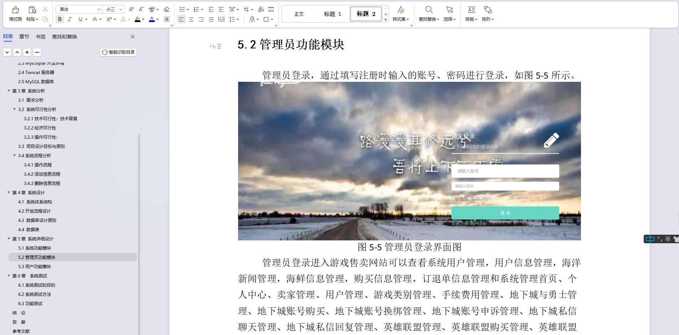
Task: Click 智能识别目录 button
Action: coord(118,52)
